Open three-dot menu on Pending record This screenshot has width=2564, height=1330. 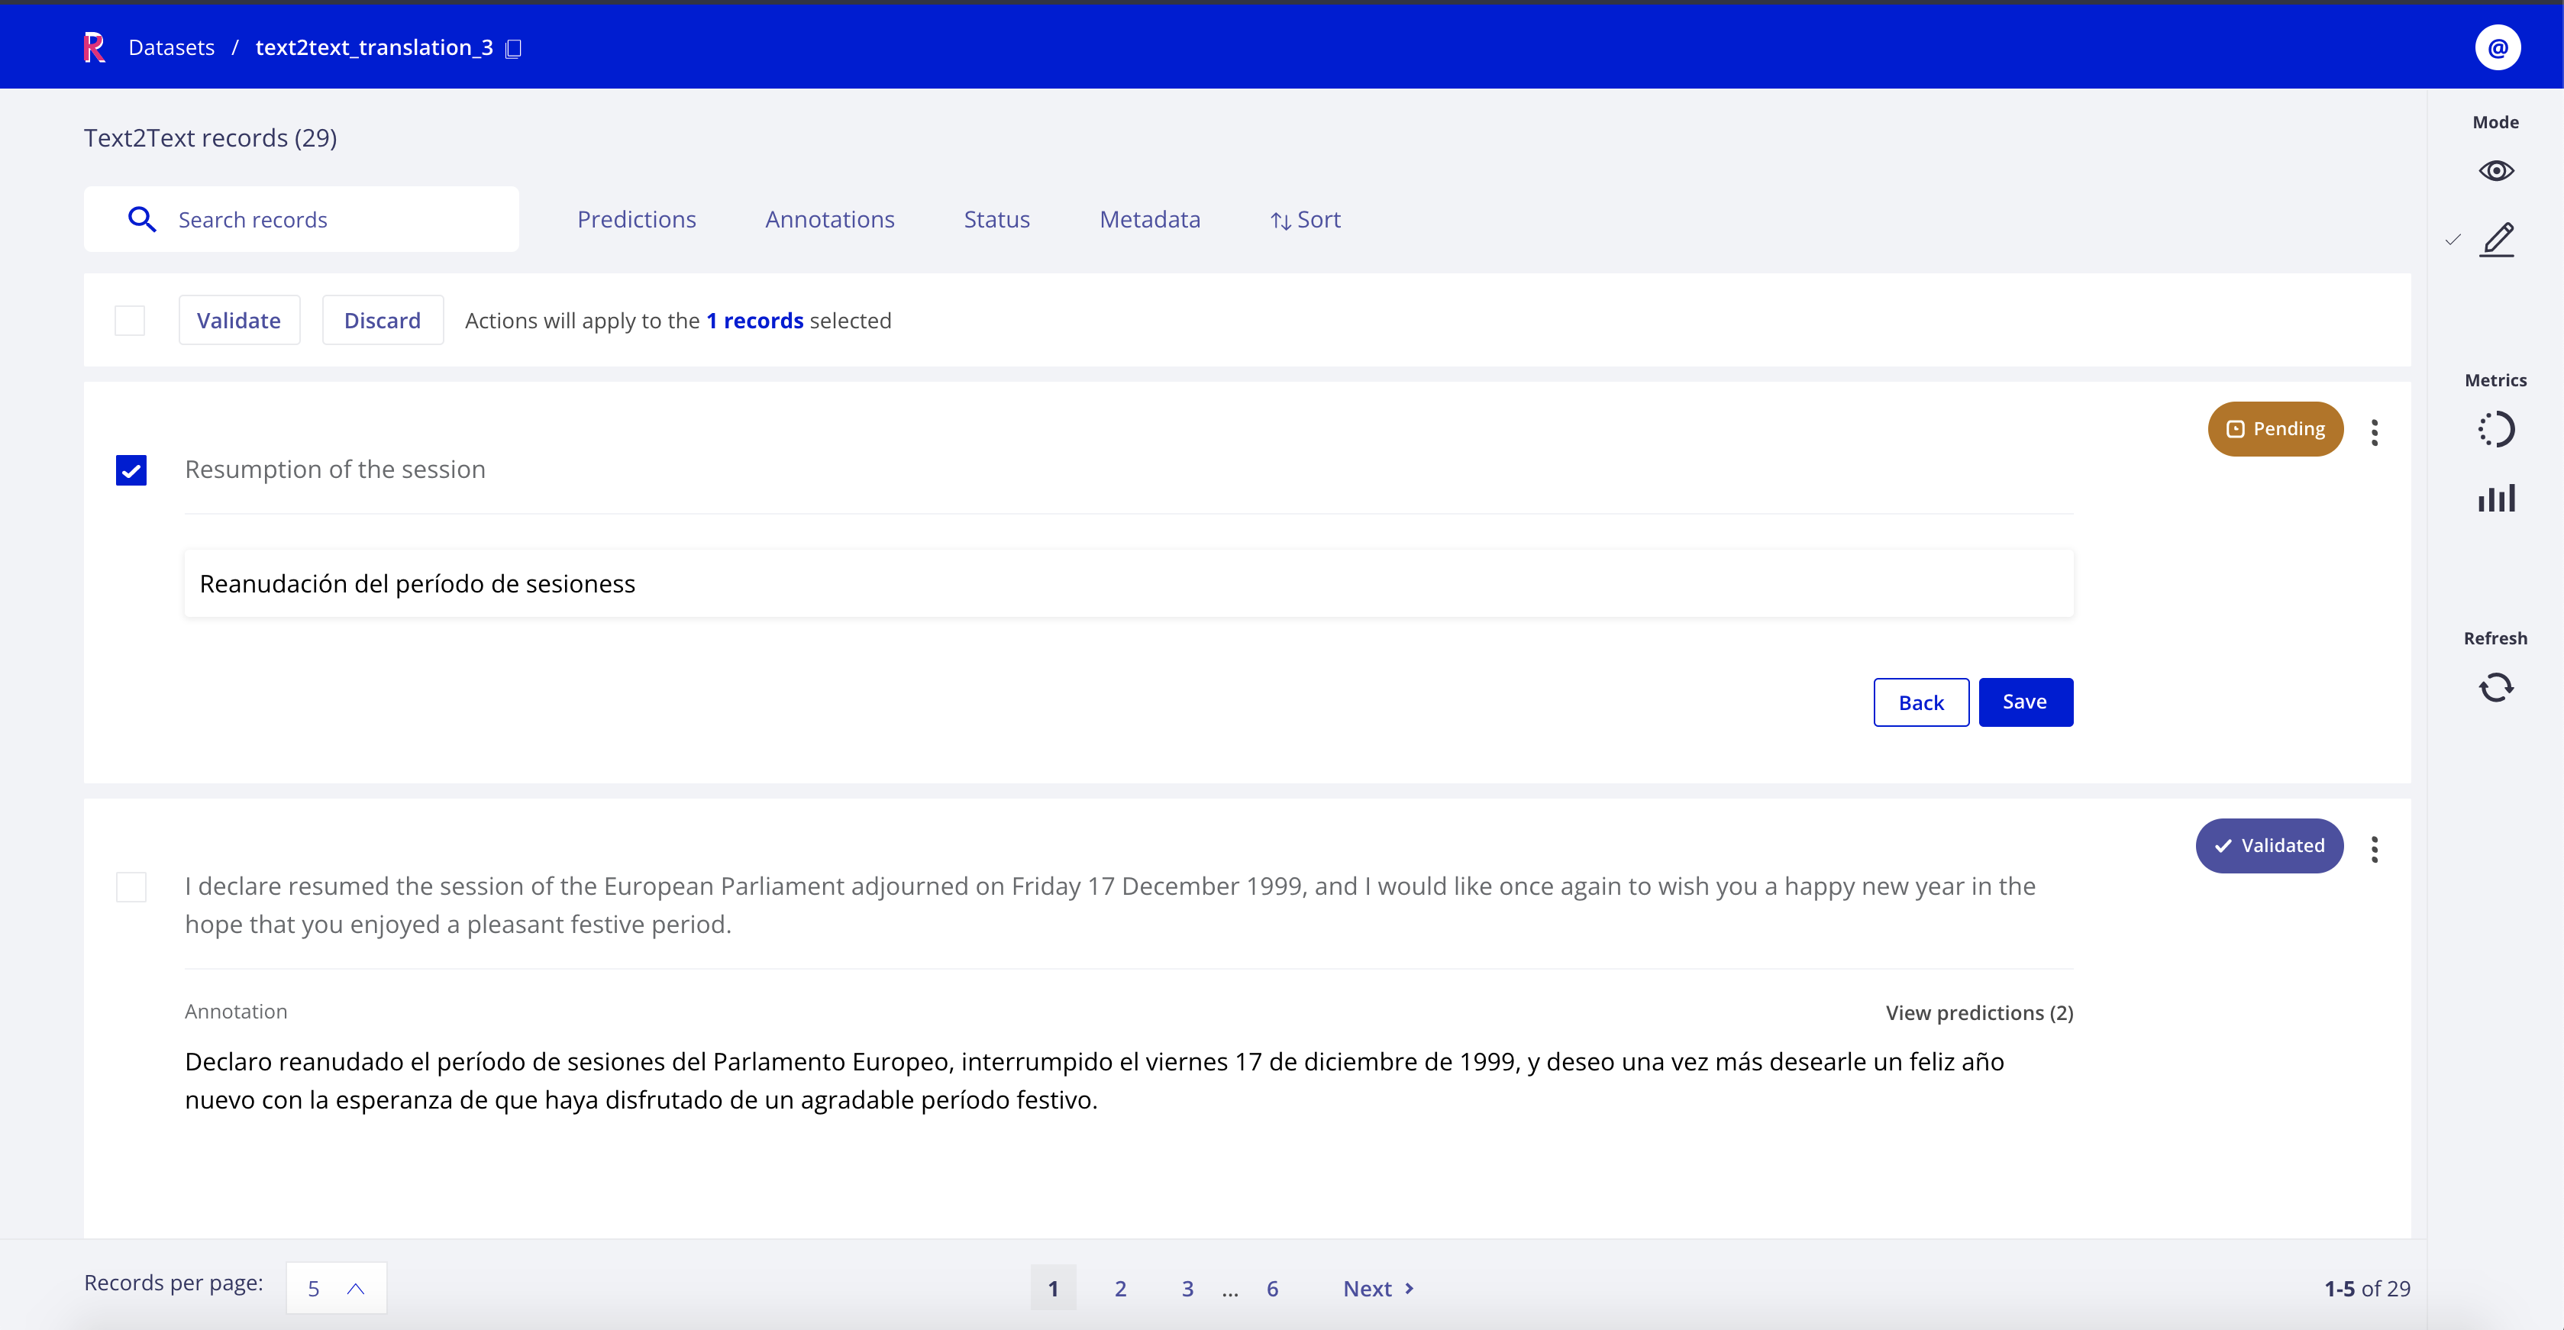(x=2374, y=431)
